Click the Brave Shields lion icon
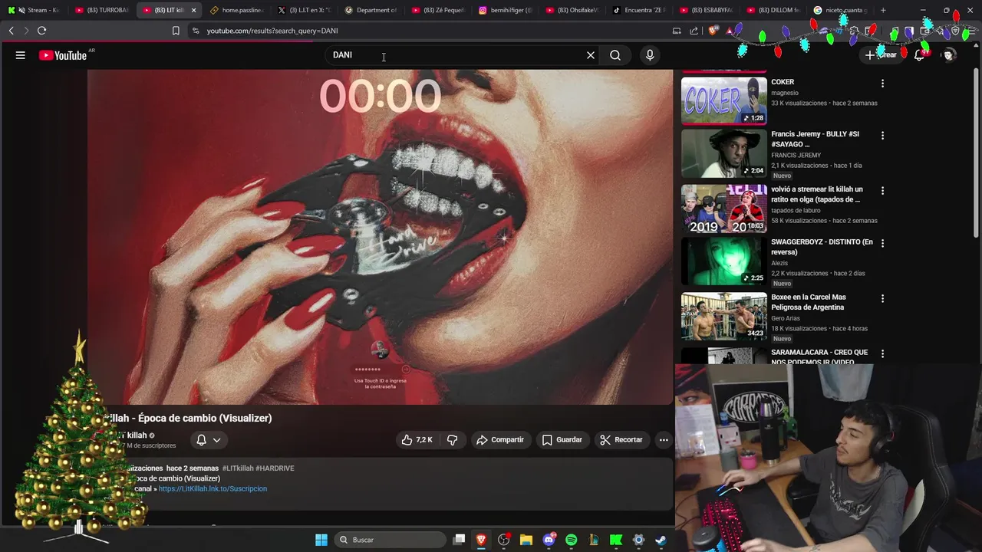Image resolution: width=982 pixels, height=552 pixels. tap(713, 31)
